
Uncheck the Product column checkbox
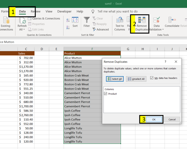[106, 94]
